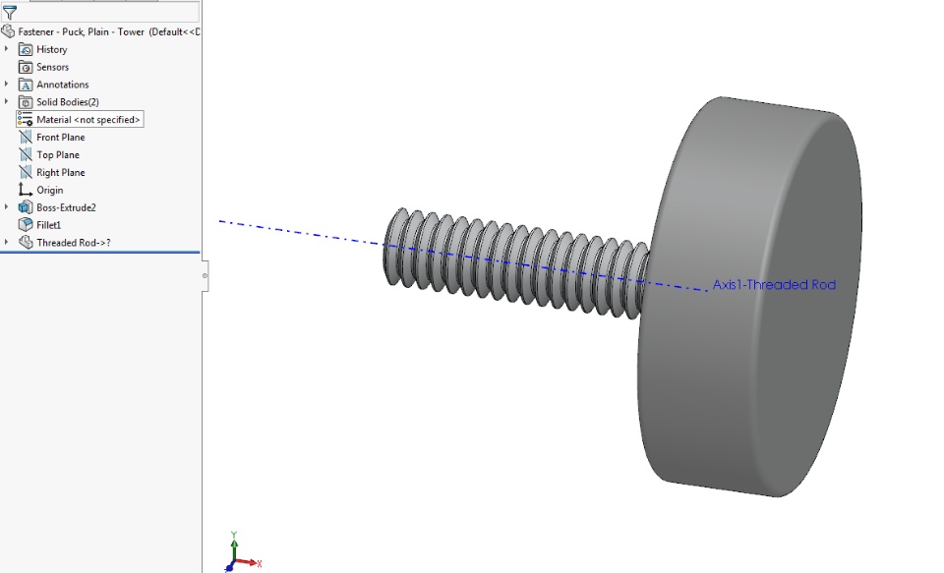Viewport: 944px width, 573px height.
Task: Click the XYZ orientation triad
Action: click(242, 552)
